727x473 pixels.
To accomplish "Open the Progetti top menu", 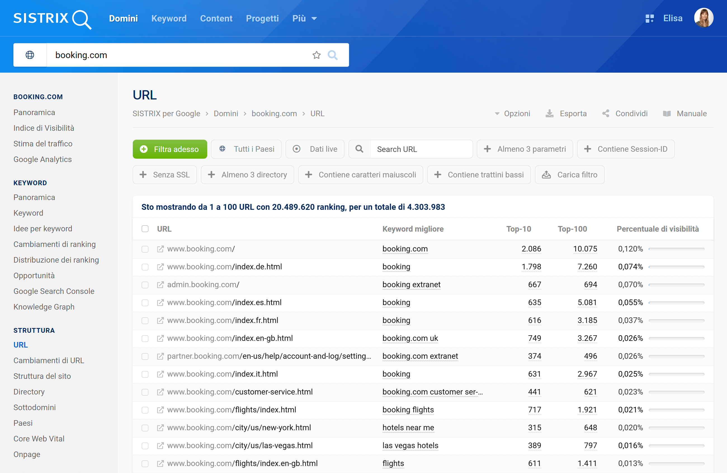I will (262, 19).
